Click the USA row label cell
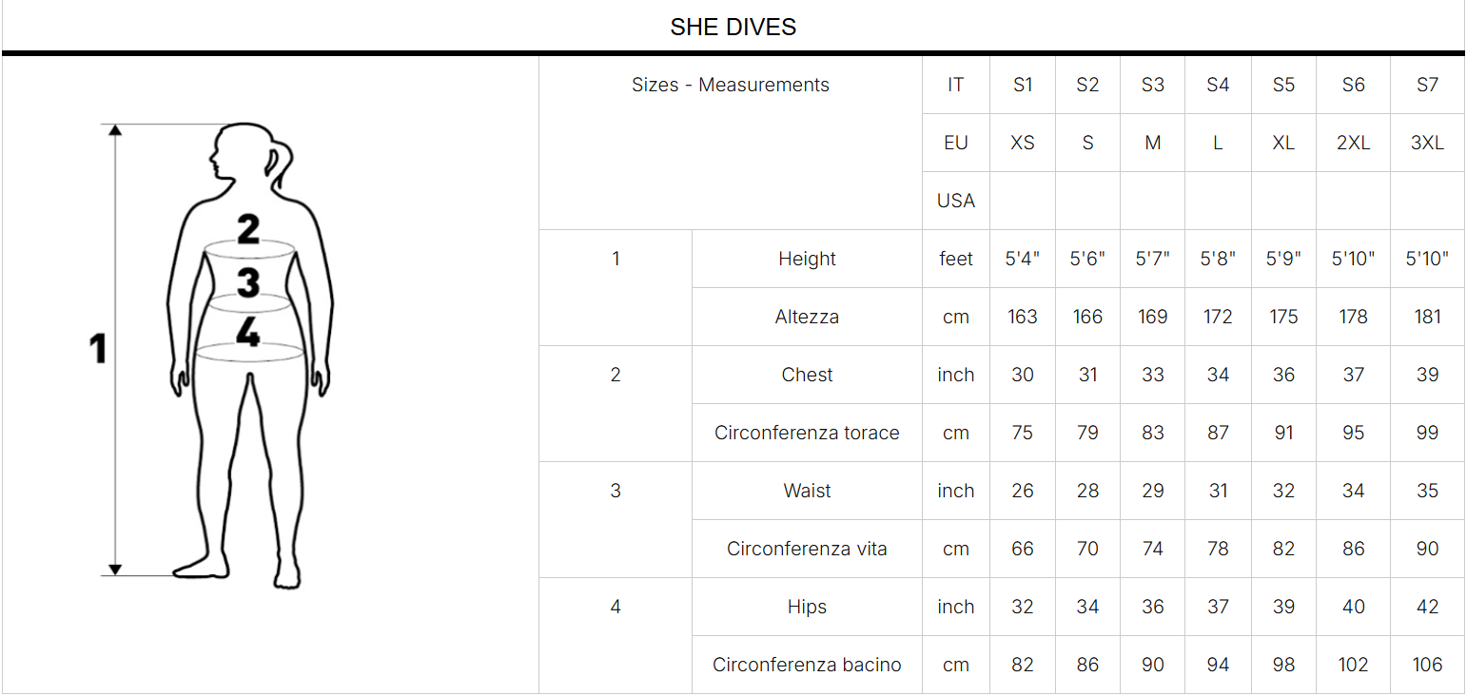Image resolution: width=1467 pixels, height=696 pixels. click(956, 201)
